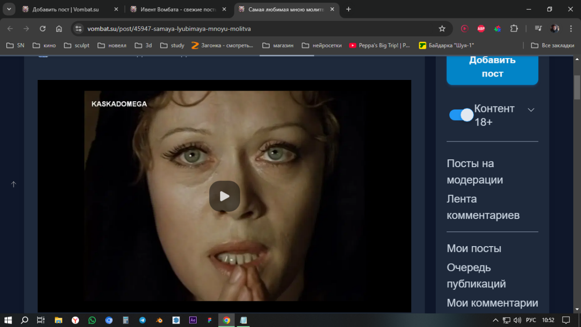Switch the РУС input language
The image size is (581, 327).
click(x=531, y=320)
